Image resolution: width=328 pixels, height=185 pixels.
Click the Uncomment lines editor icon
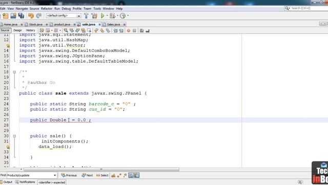pos(148,31)
